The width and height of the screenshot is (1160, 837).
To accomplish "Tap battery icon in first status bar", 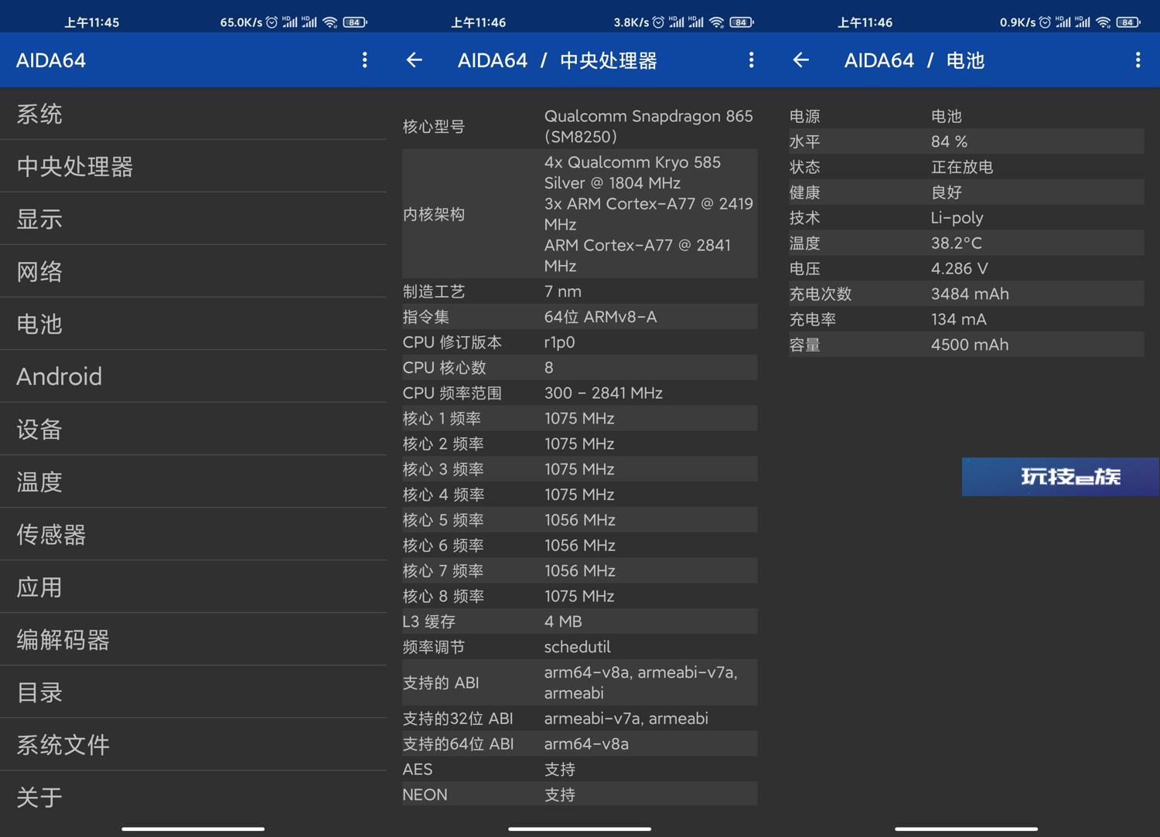I will pyautogui.click(x=355, y=22).
